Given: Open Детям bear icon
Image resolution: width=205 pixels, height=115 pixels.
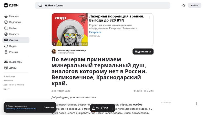Looking at the screenshot, I should click(6, 68).
